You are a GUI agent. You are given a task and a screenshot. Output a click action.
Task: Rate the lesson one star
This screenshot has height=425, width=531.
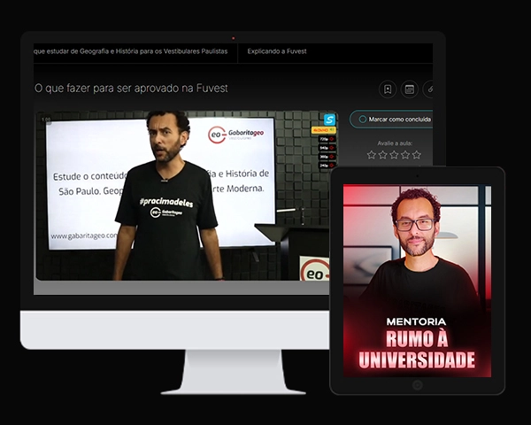[x=372, y=155]
